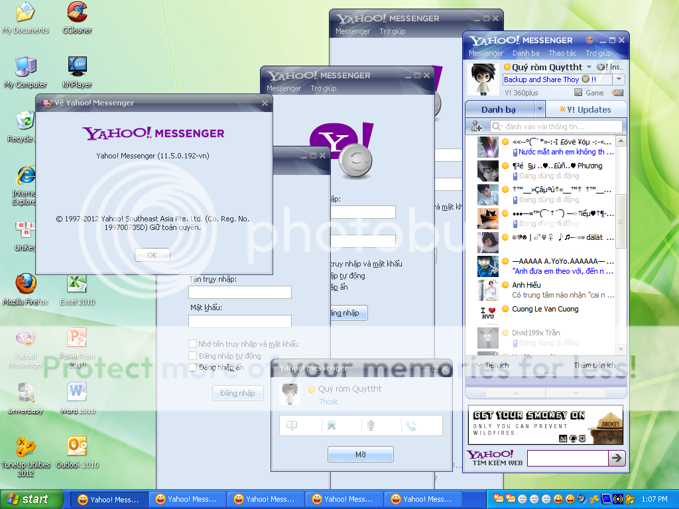679x509 pixels.
Task: Click the Smokey bear advertisement banner
Action: tap(546, 425)
